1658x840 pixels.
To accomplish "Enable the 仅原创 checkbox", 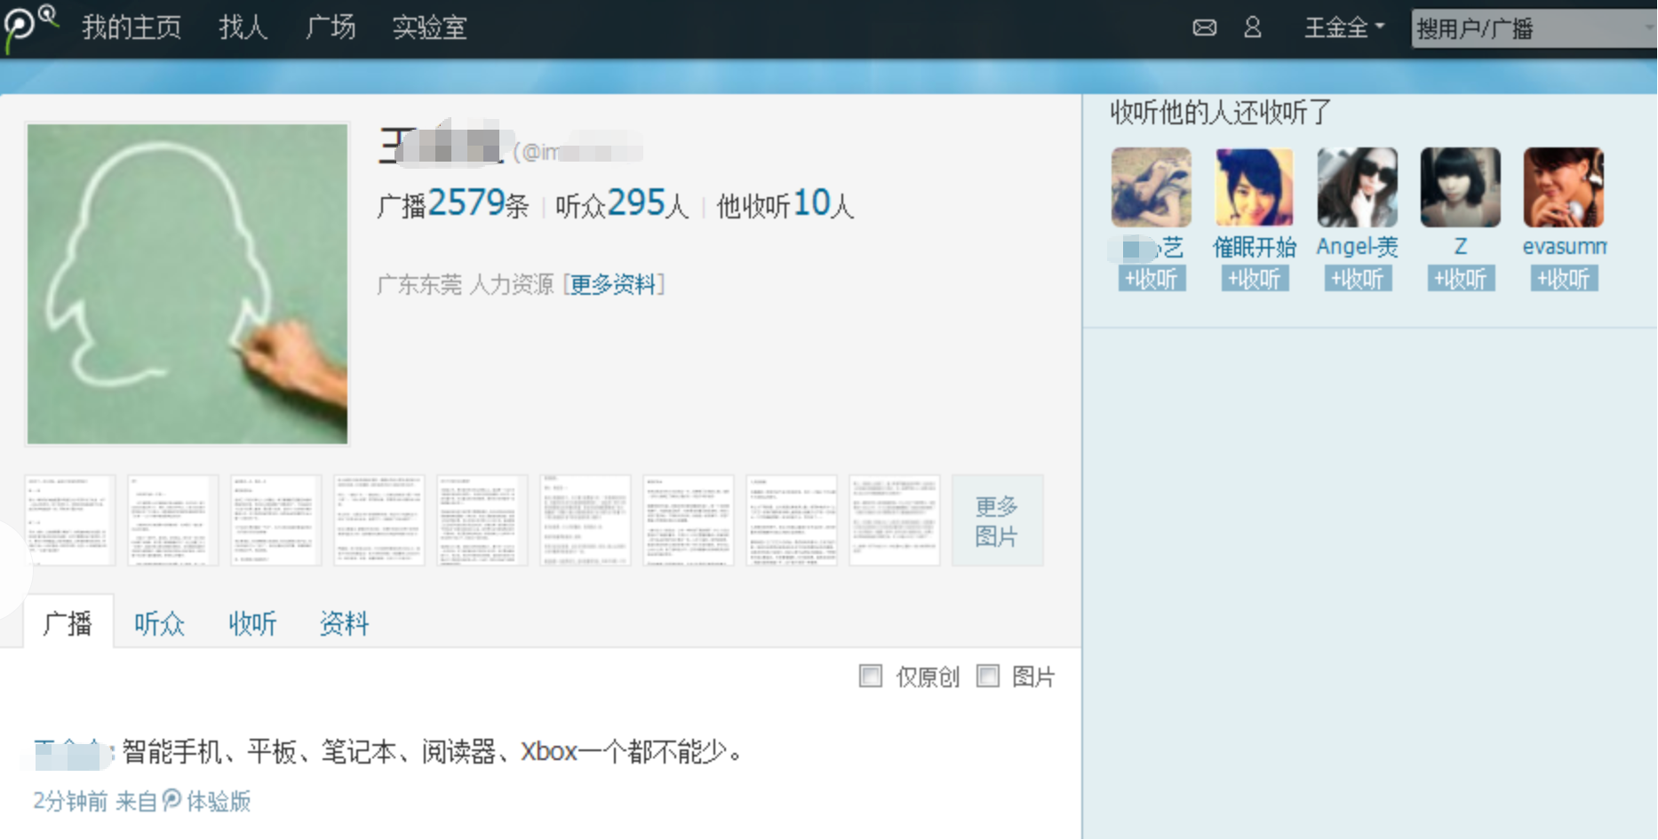I will pos(871,677).
